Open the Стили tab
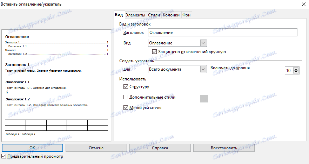This screenshot has height=164, width=309. (154, 15)
